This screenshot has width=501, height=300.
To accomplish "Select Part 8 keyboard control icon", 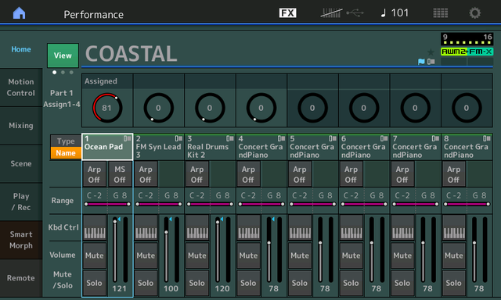I will click(454, 227).
